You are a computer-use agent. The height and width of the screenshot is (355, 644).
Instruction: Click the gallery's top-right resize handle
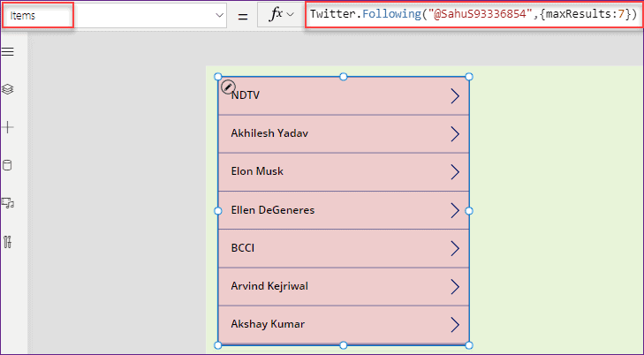tap(469, 77)
